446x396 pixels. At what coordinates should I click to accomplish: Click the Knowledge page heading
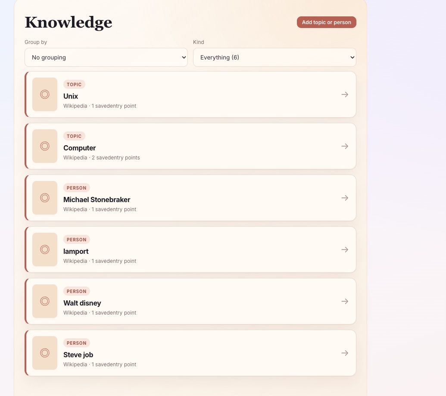click(69, 22)
